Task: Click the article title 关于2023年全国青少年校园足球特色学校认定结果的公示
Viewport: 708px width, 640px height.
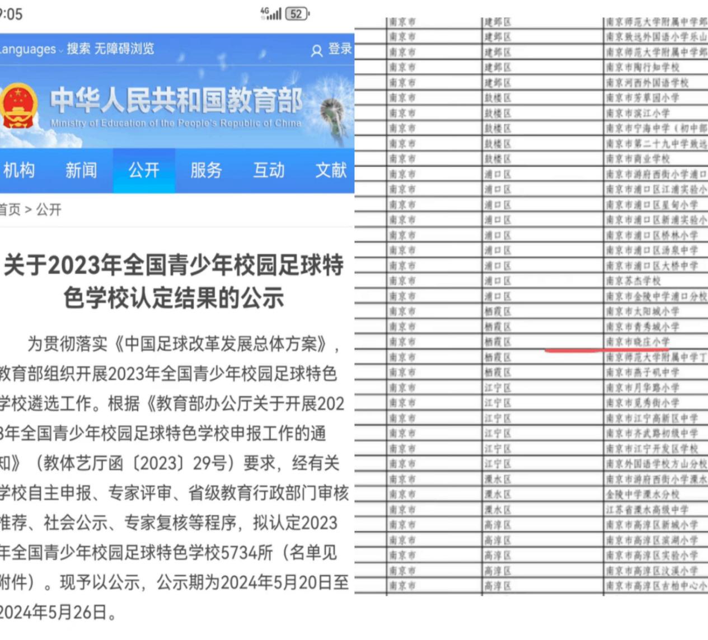Action: pos(174,281)
